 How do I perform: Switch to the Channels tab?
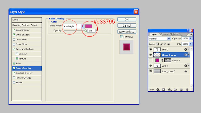coord(165,34)
